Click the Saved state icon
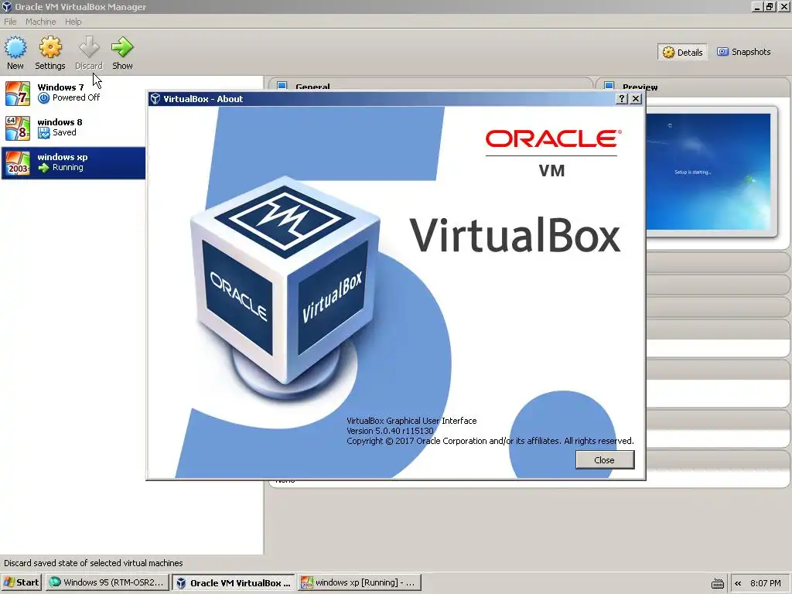 [x=44, y=133]
